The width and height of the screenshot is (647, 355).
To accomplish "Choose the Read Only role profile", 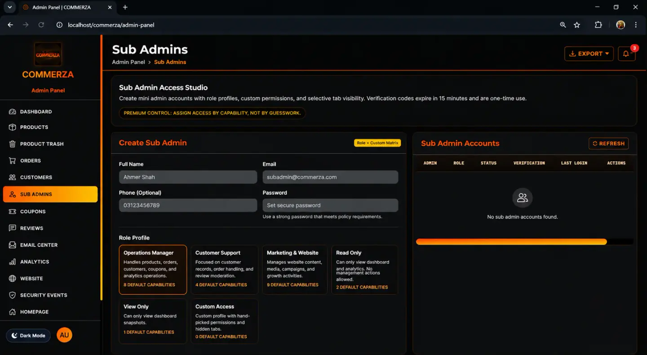I will [x=364, y=269].
